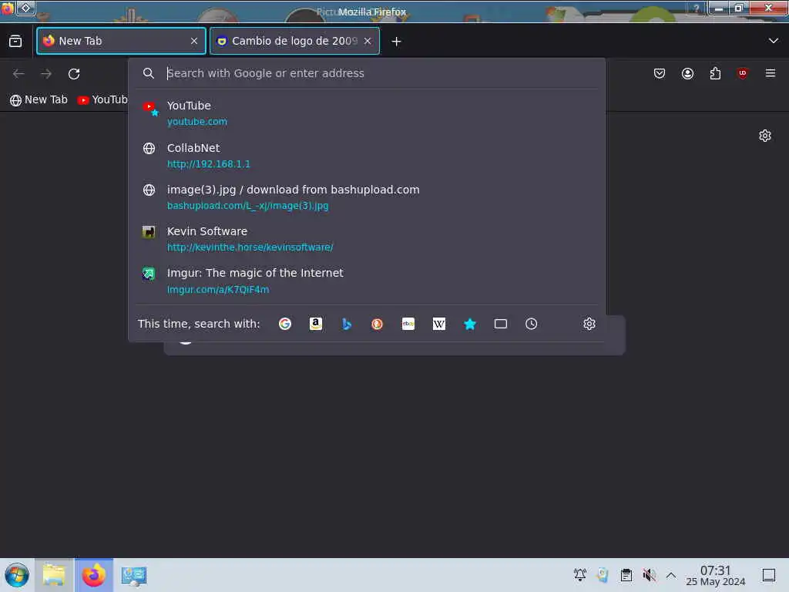Screen dimensions: 789x592
Task: Expand the hidden tray icons arrow
Action: (x=671, y=574)
